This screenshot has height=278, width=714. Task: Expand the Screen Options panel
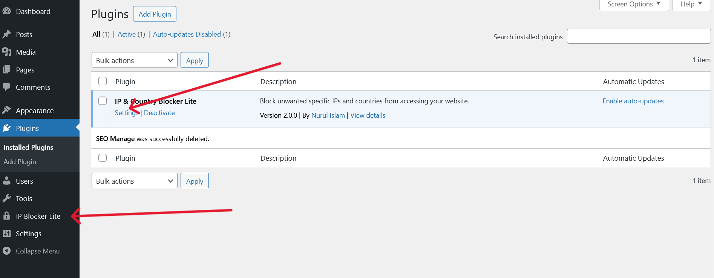634,5
